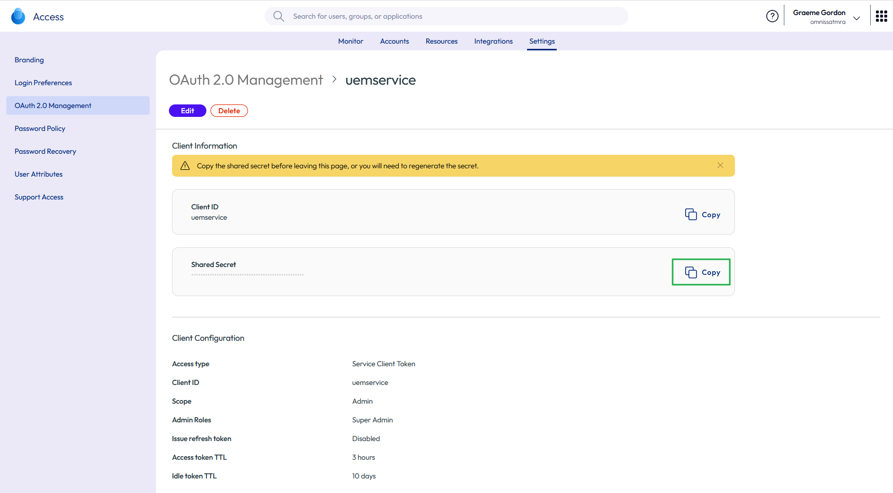Image resolution: width=893 pixels, height=493 pixels.
Task: Click the Access cloud logo
Action: coord(18,16)
